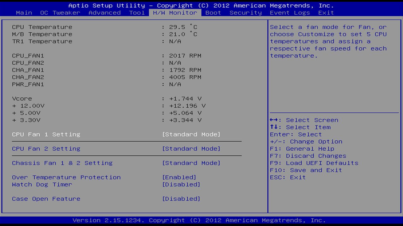Open CPU Fan 2 Standard Mode dropdown
Image resolution: width=403 pixels, height=226 pixels.
click(x=191, y=149)
